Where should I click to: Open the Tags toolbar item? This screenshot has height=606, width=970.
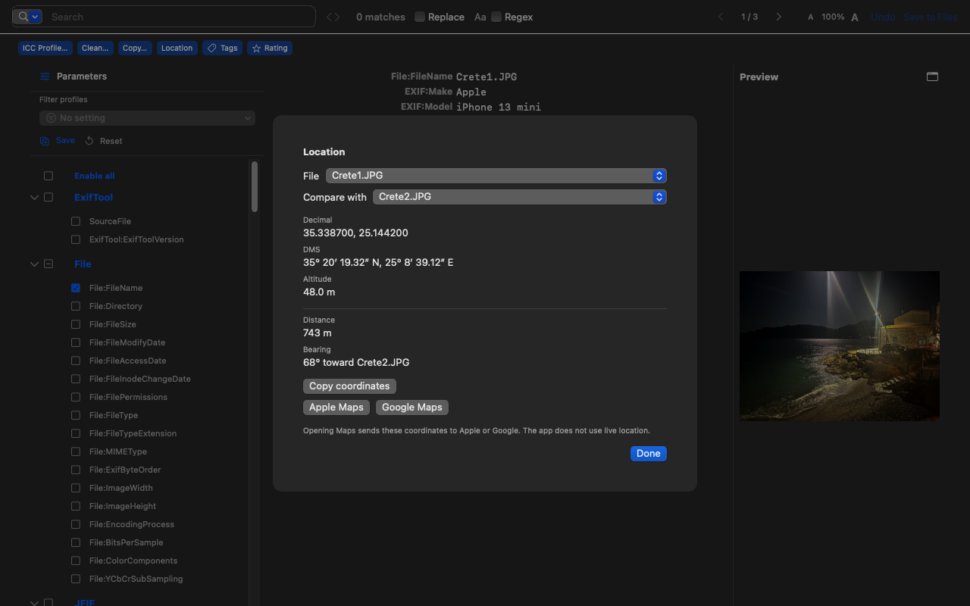[x=222, y=48]
